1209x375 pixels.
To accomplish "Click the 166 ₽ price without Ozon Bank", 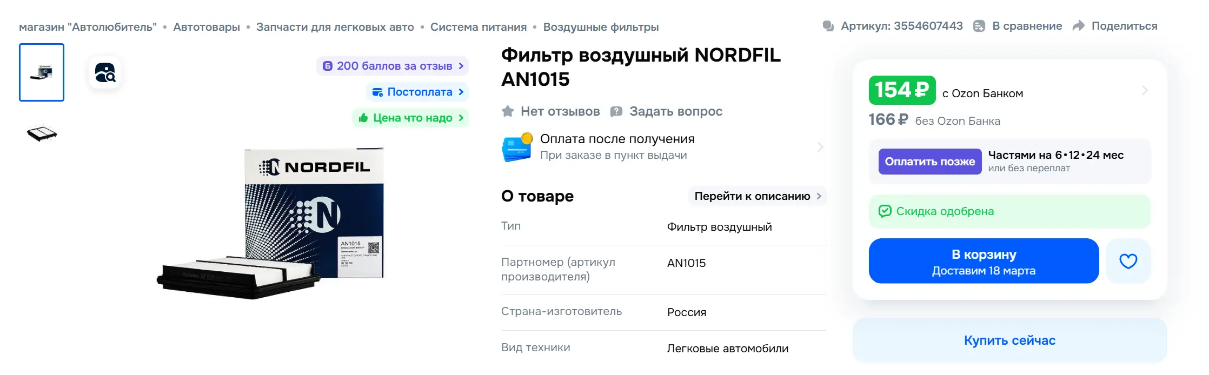I will pos(888,119).
